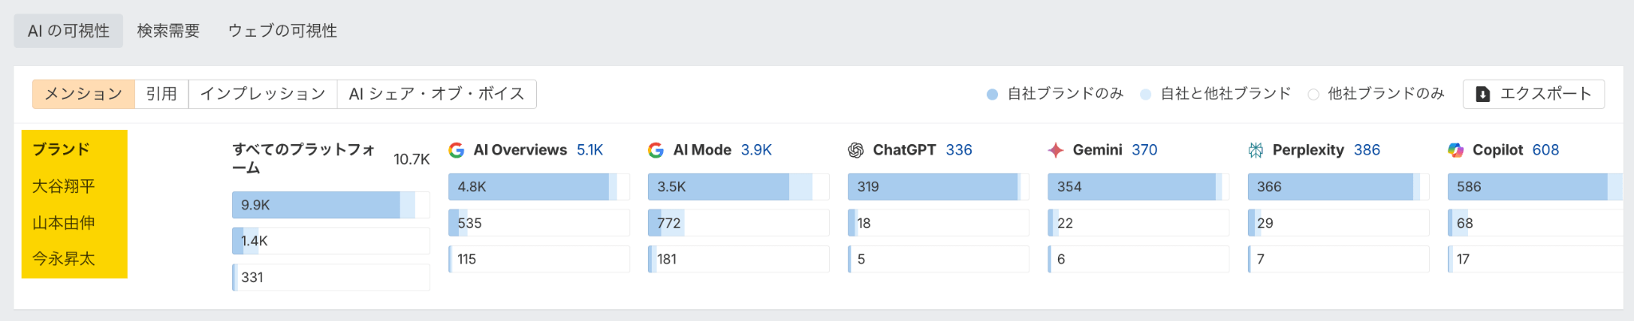
Task: Open the ウェブの可視性 tab
Action: [282, 30]
